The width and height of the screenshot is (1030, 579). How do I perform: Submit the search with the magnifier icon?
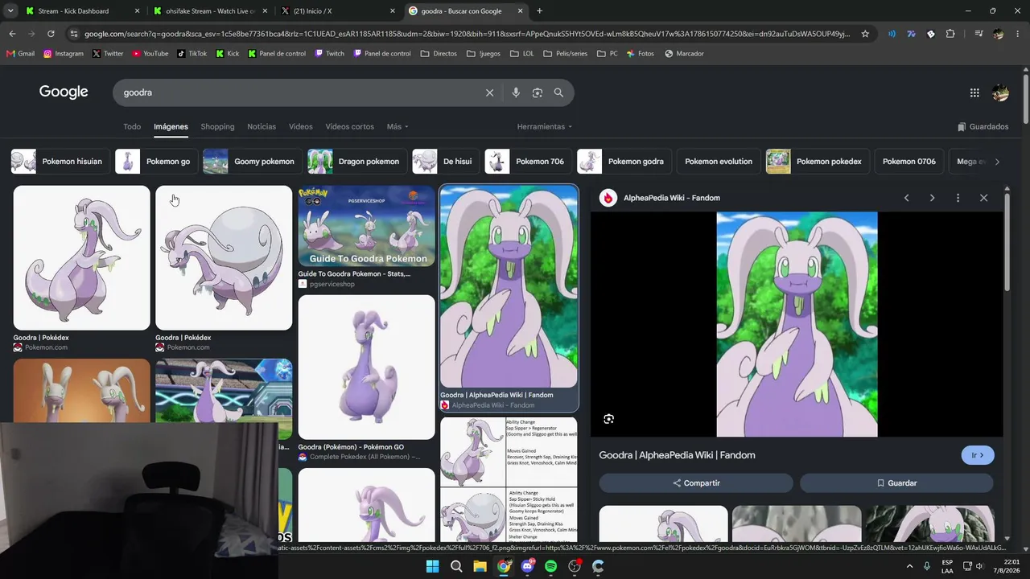pyautogui.click(x=558, y=92)
